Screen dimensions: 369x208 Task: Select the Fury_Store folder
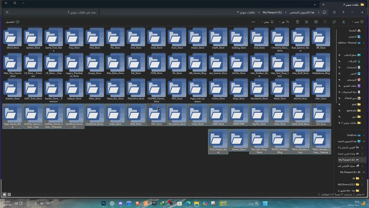tap(74, 39)
